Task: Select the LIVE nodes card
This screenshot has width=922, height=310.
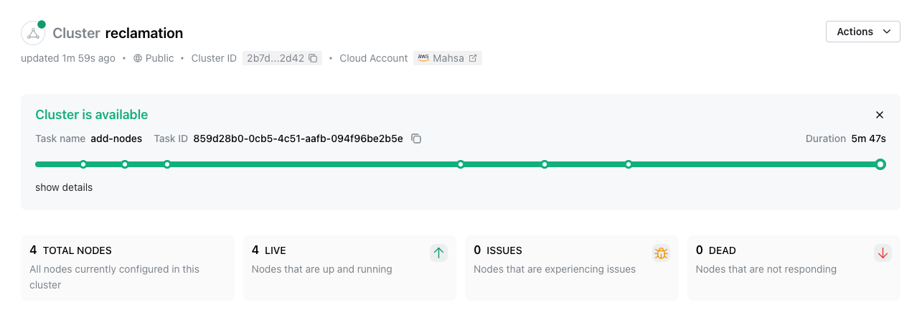Action: coord(349,268)
